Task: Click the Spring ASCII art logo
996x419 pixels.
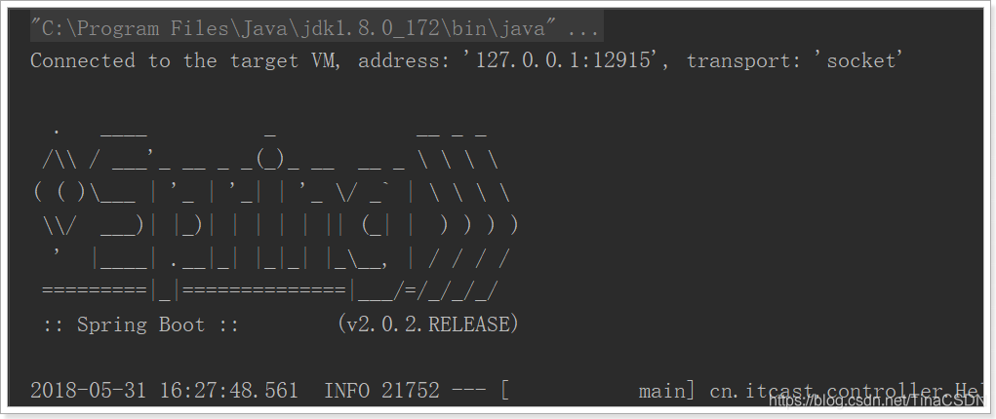Action: pos(274,210)
